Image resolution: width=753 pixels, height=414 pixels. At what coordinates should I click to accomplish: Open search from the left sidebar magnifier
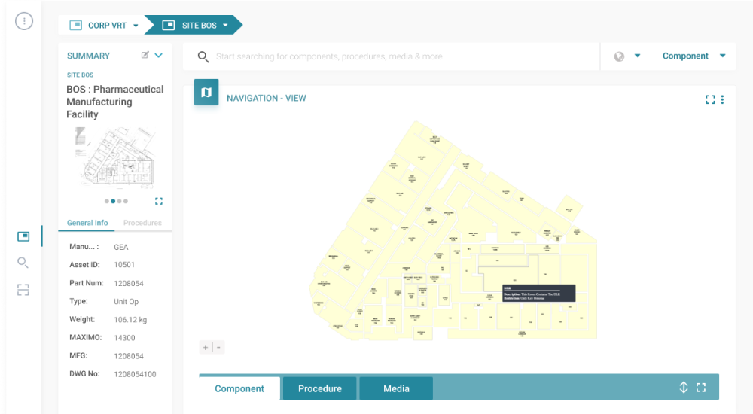[23, 262]
